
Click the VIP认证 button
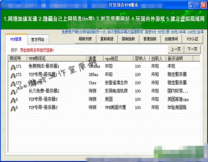click(192, 39)
